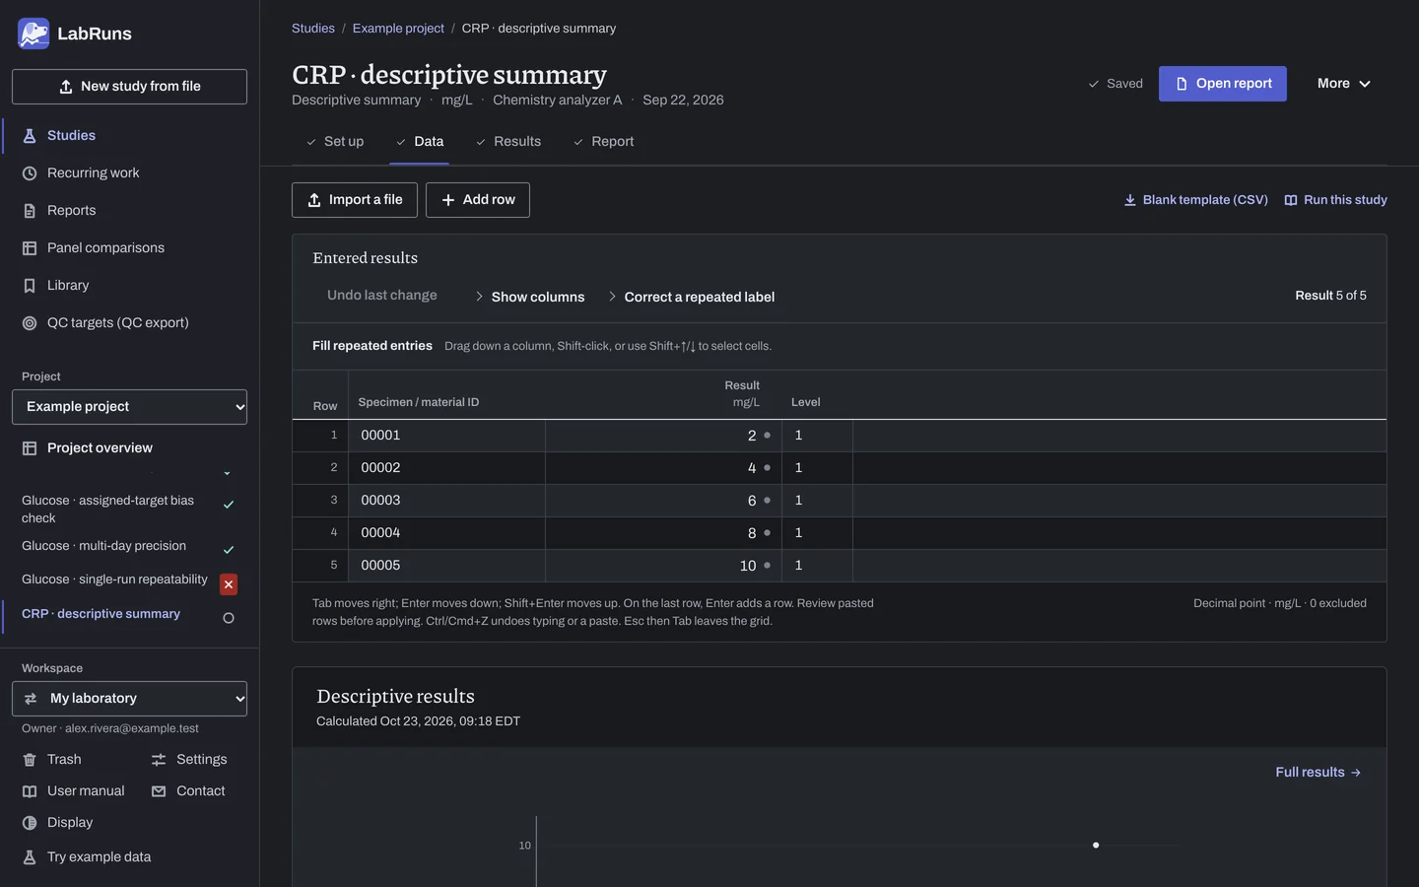Viewport: 1419px width, 887px height.
Task: Open the User manual
Action: 74,791
